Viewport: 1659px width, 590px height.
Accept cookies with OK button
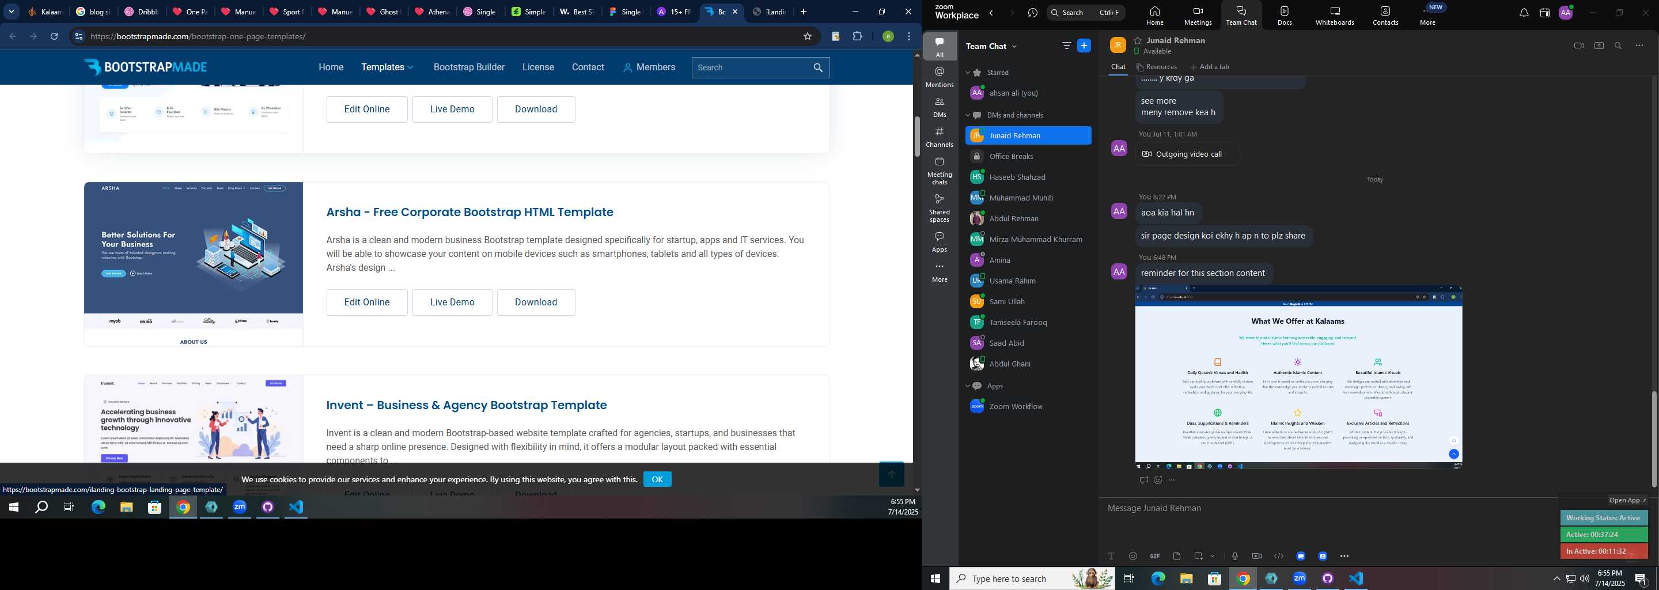(x=657, y=479)
